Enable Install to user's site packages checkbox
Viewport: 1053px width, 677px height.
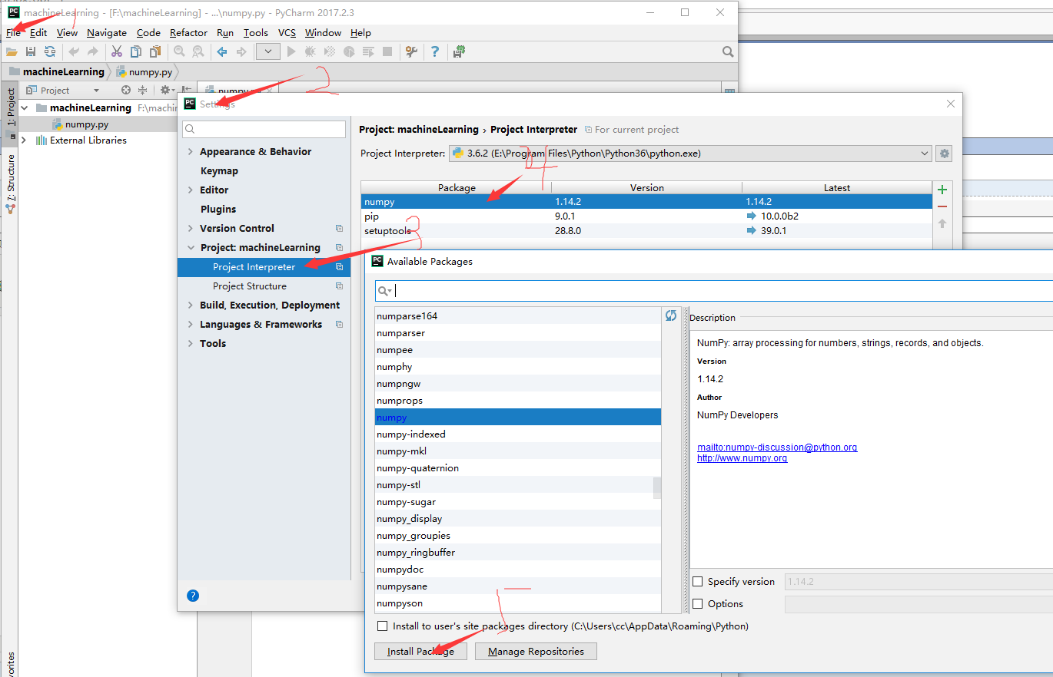(x=383, y=626)
